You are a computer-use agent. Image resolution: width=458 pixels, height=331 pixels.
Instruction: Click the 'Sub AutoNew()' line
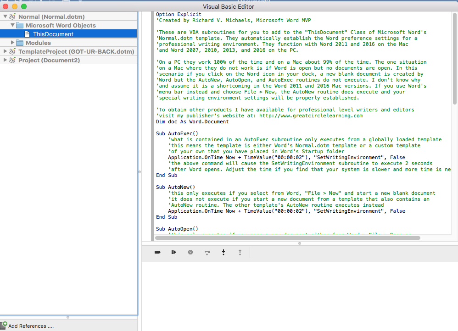click(x=175, y=187)
